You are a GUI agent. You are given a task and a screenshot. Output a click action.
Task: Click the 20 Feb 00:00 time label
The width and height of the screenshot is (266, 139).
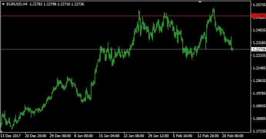233,136
